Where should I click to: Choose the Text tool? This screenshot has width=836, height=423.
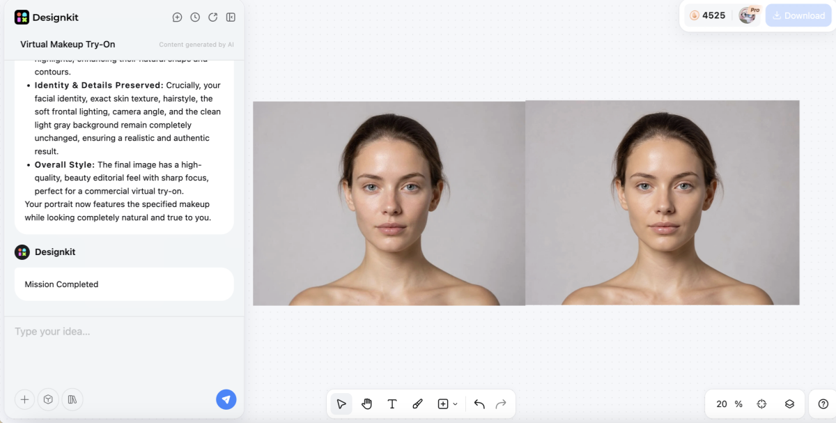[392, 404]
